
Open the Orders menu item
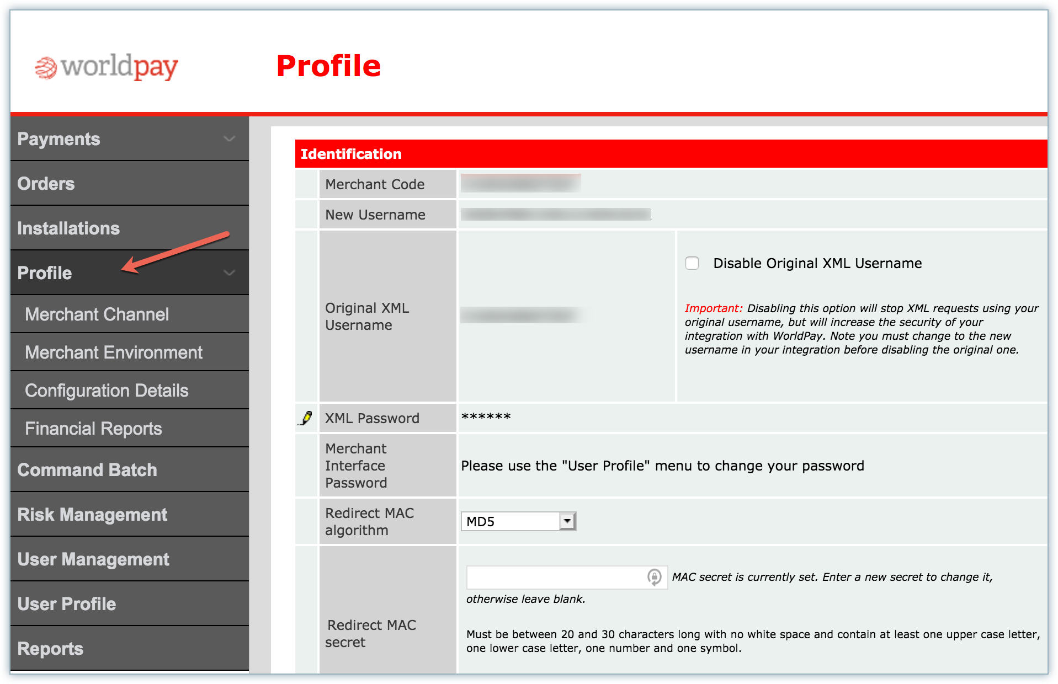[46, 184]
